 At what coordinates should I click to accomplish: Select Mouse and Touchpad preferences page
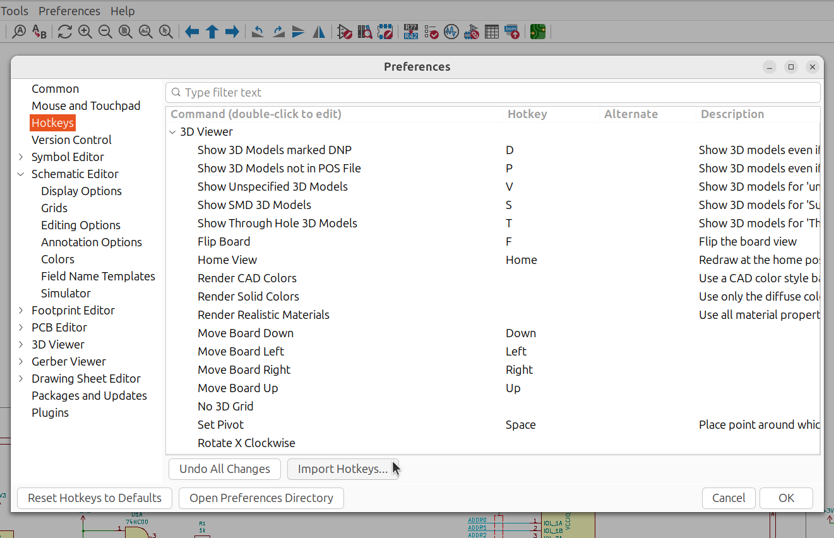coord(86,106)
